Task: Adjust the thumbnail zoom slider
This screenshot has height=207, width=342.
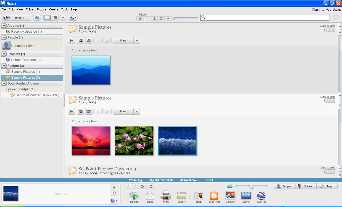Action: click(x=251, y=186)
